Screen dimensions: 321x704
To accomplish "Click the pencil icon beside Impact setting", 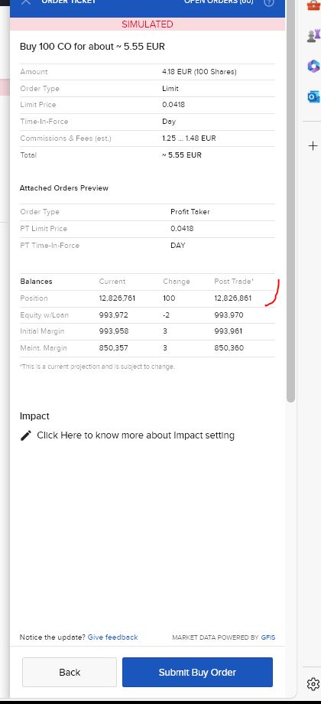I will [x=26, y=435].
